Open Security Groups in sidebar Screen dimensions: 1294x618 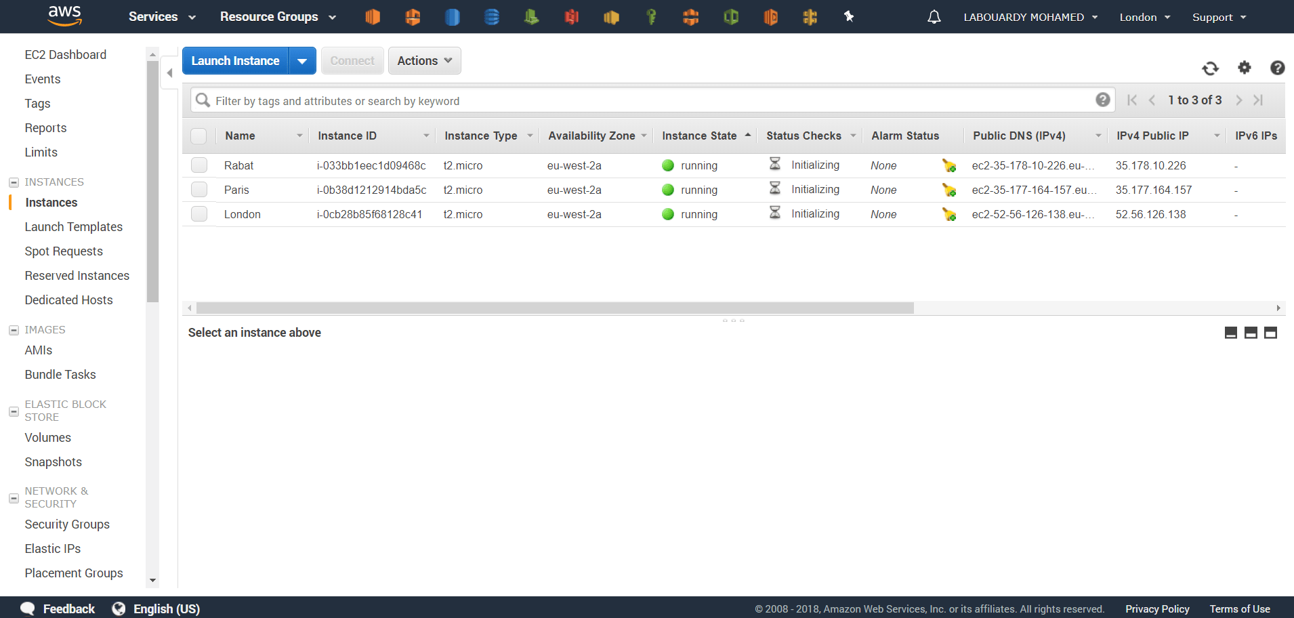click(x=67, y=524)
